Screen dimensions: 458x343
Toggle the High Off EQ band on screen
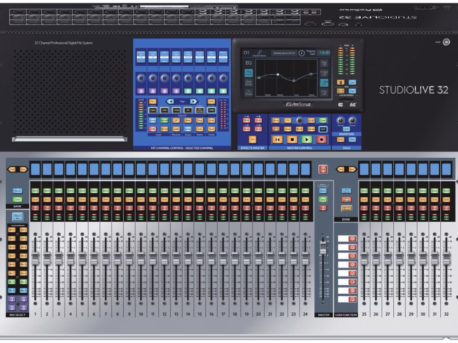[x=324, y=63]
